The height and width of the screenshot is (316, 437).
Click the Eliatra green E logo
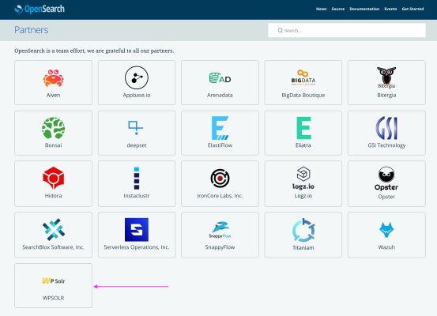303,128
